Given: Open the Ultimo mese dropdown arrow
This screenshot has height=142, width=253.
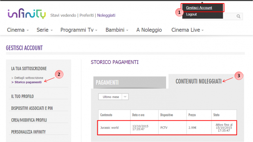Looking at the screenshot, I should click(125, 97).
